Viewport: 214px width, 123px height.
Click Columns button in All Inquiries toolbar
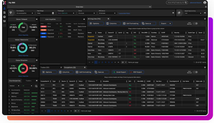click(x=113, y=24)
